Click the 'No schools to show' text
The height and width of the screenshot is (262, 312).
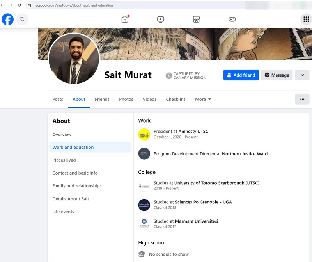(x=169, y=255)
